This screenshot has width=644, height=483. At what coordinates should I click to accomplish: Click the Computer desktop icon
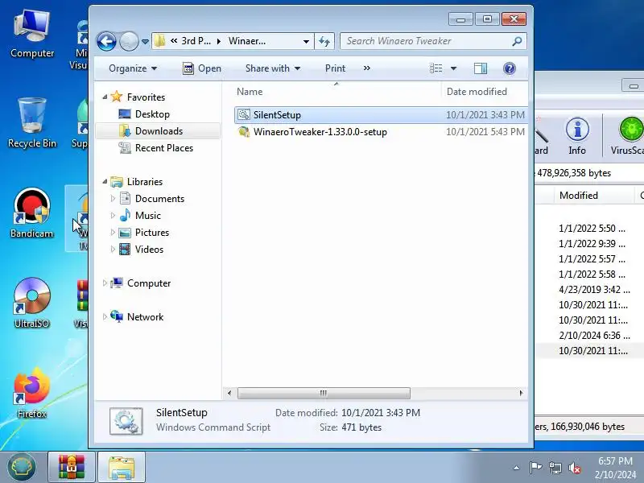tap(32, 35)
